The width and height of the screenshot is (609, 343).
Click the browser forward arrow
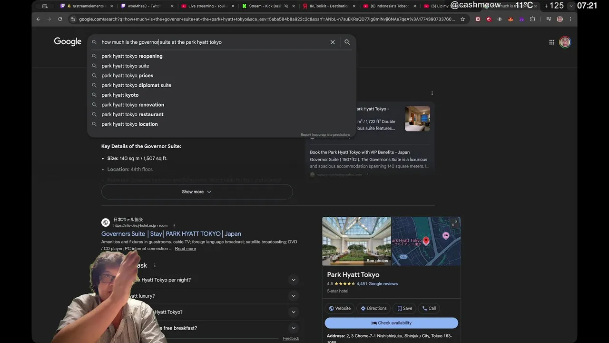click(x=49, y=19)
